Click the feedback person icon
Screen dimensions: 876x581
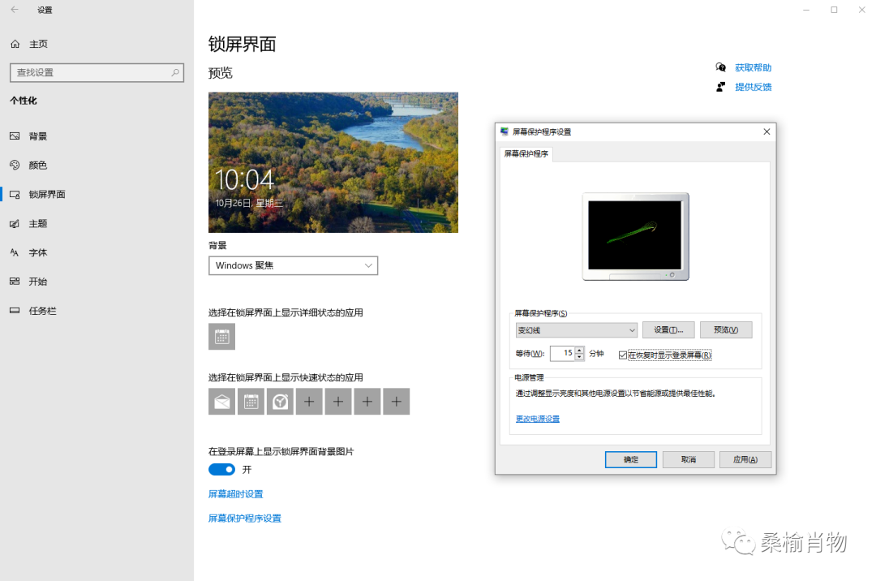click(721, 87)
